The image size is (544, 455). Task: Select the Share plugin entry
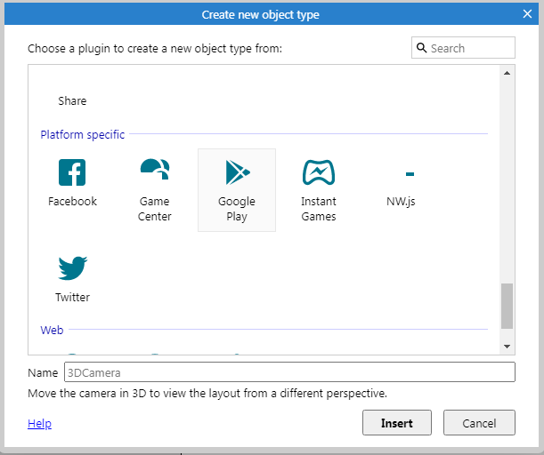point(72,100)
